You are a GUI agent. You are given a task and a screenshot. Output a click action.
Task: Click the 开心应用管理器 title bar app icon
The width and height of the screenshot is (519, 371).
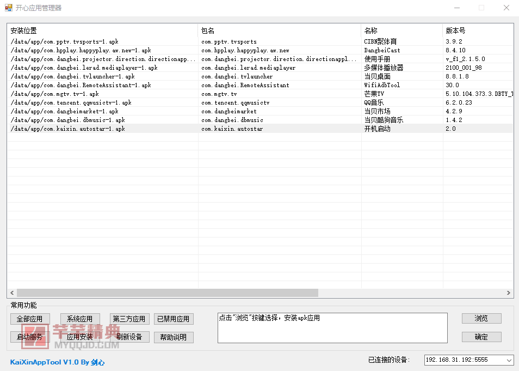[x=8, y=8]
